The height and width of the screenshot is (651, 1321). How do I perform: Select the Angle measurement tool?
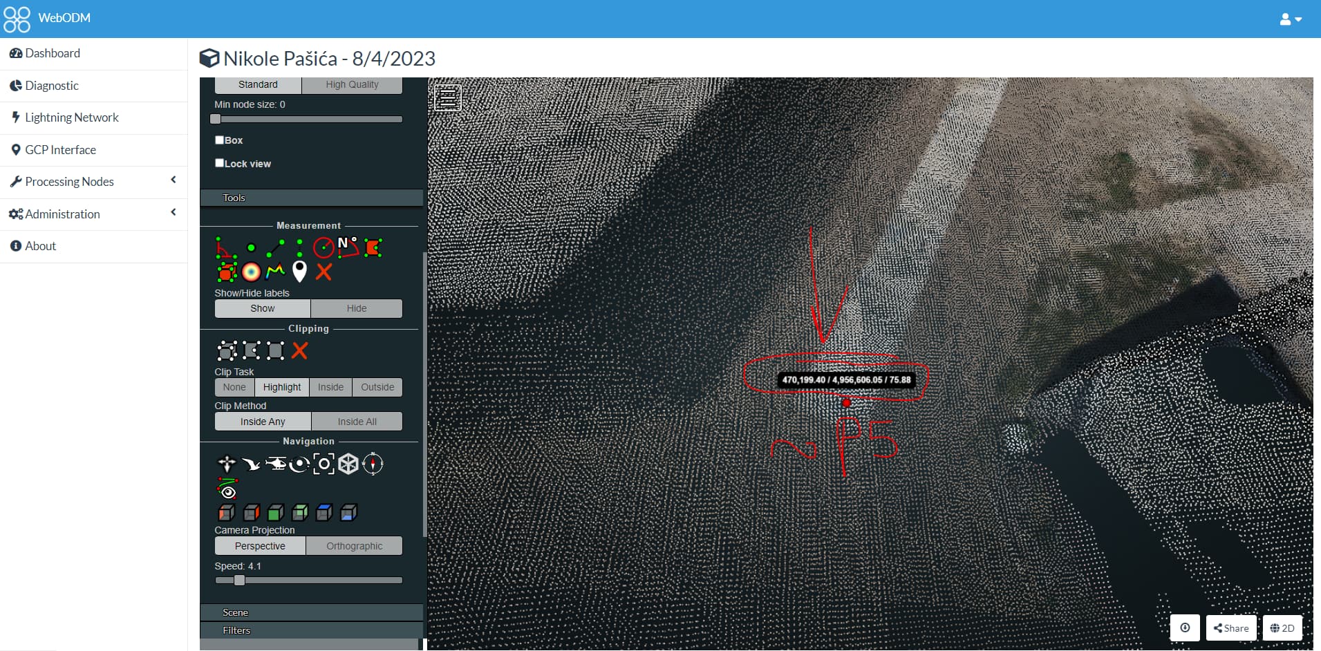coord(225,247)
